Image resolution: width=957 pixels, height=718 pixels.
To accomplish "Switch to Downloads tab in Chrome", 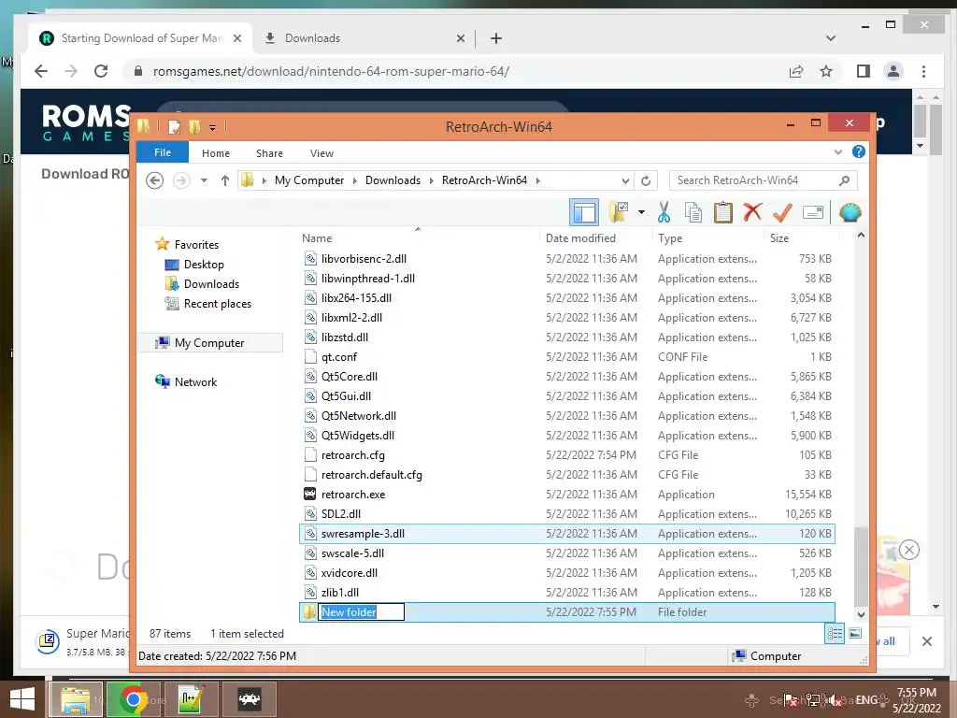I will click(x=364, y=38).
